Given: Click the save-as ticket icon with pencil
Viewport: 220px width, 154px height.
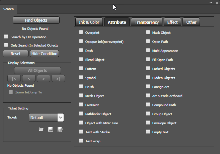Looking at the screenshot, I should 60,129.
